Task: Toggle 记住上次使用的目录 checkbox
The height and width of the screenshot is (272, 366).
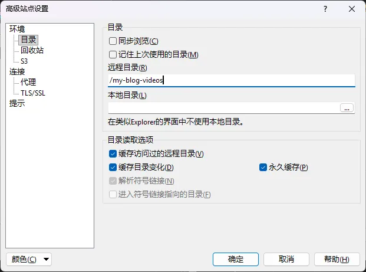Action: tap(113, 55)
